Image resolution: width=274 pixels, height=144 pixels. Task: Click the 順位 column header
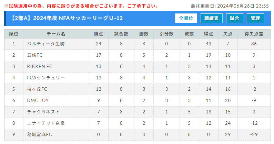coord(14,34)
